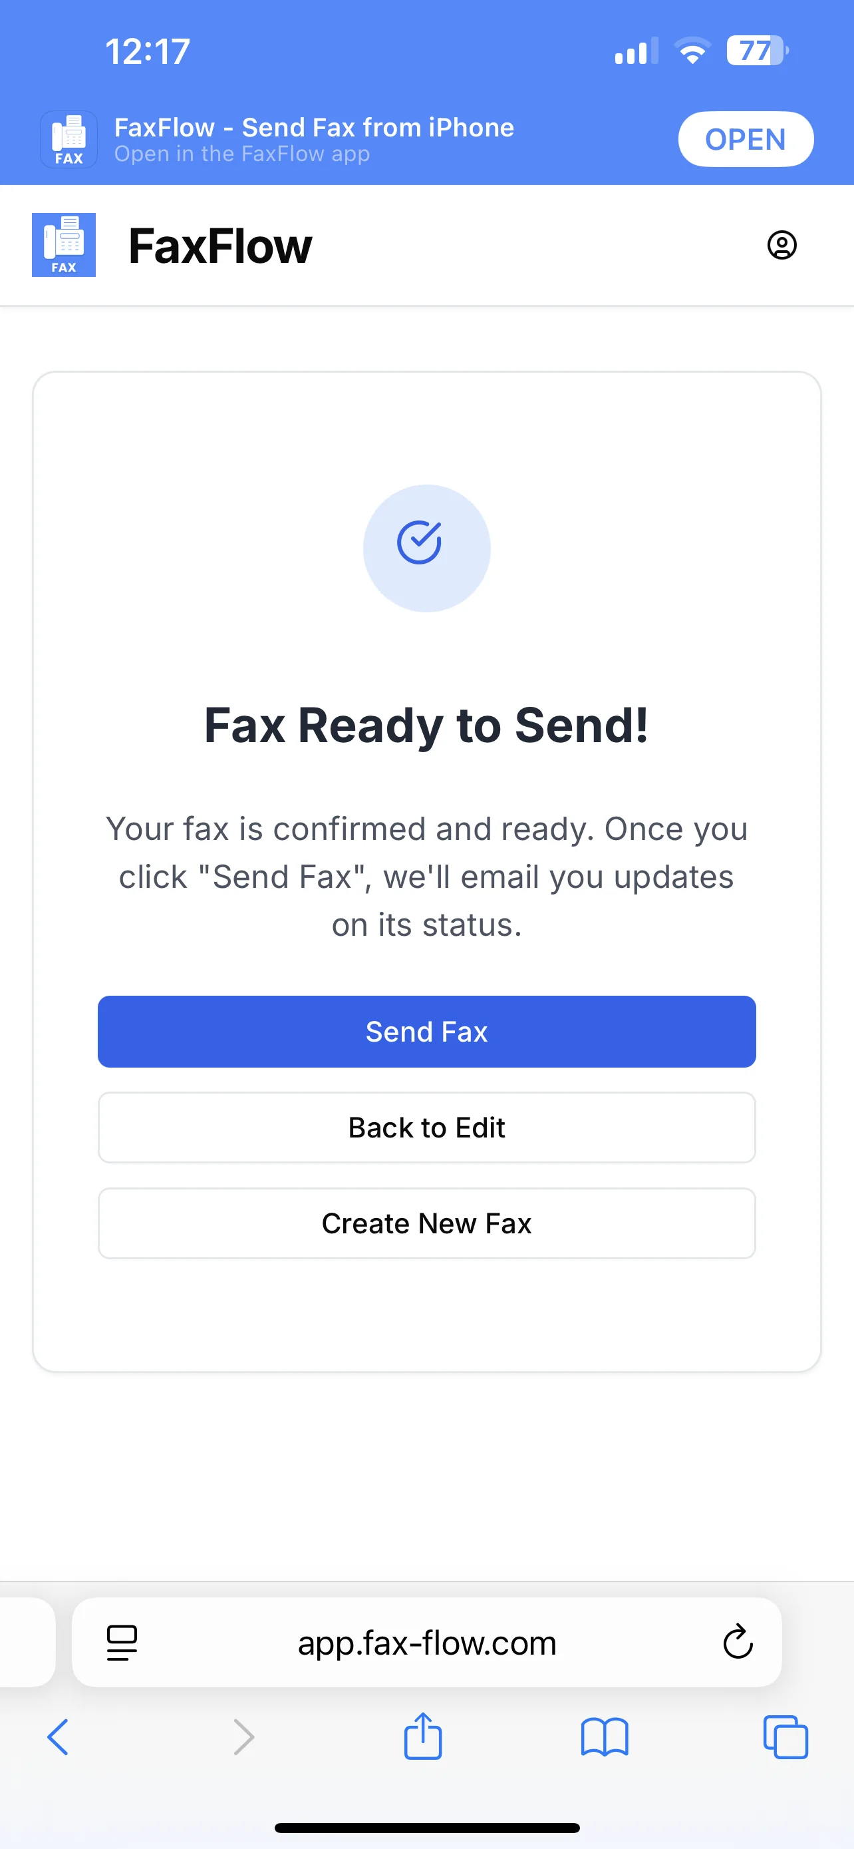Click the blue checkmark confirmation icon

[426, 548]
